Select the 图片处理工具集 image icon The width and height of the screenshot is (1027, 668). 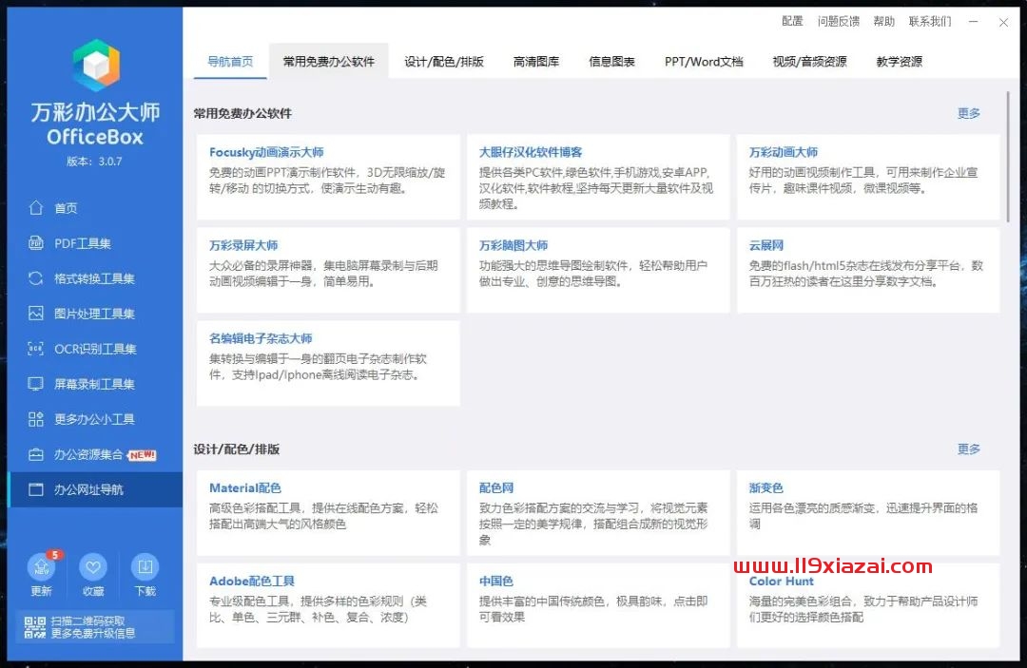36,314
